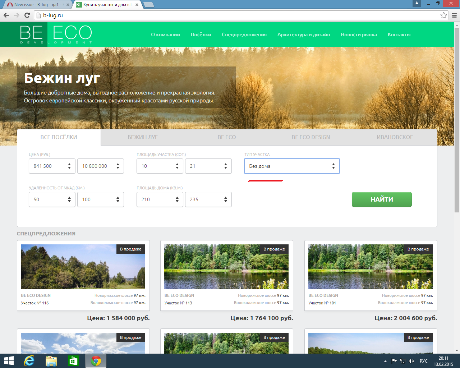Viewport: 460px width, 368px height.
Task: Open the minimum house area 210 dropdown
Action: tap(160, 199)
